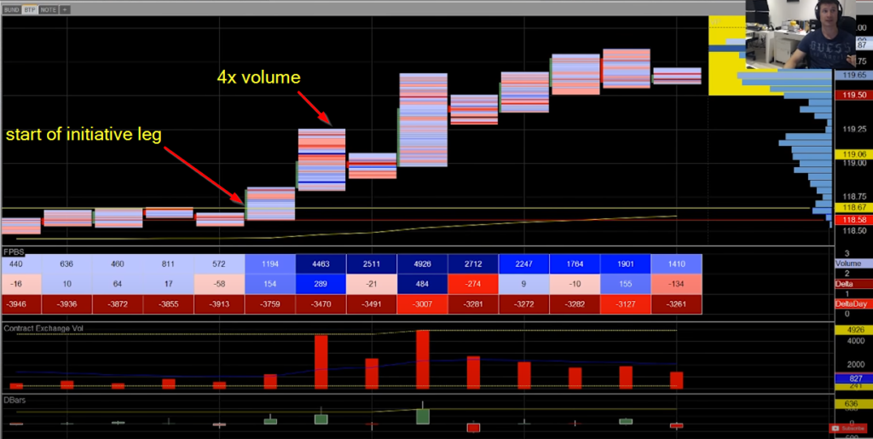Screen dimensions: 873x439
Task: Click the tallest red exchange volume bar
Action: 423,360
